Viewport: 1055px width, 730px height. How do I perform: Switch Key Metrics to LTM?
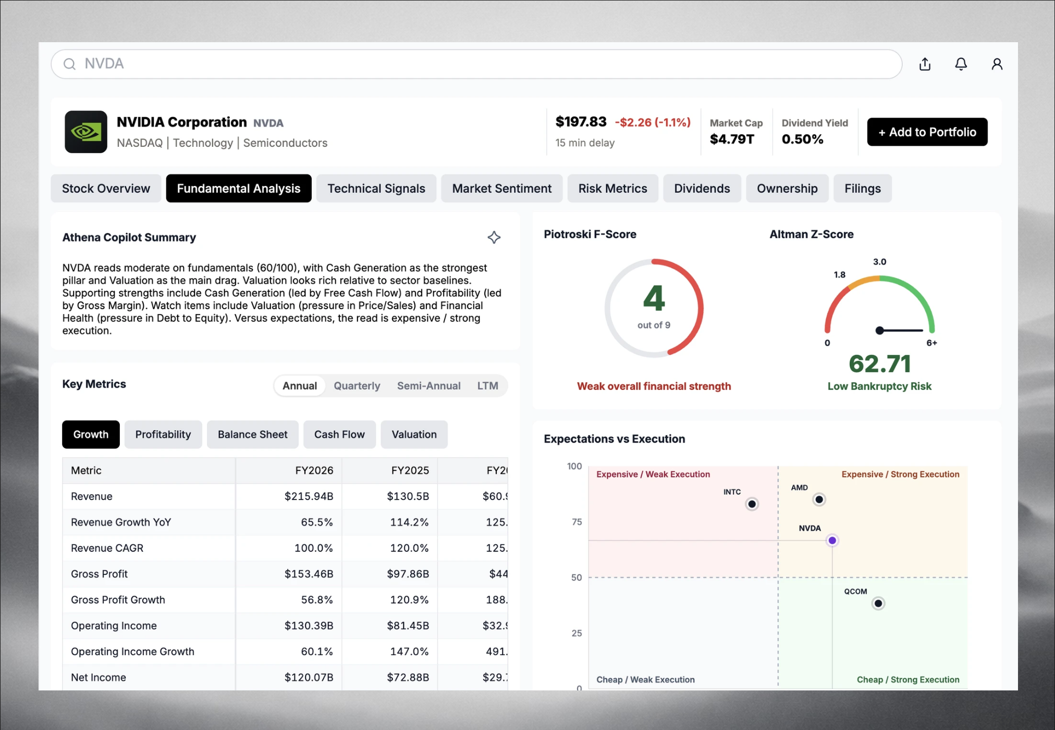pos(488,386)
